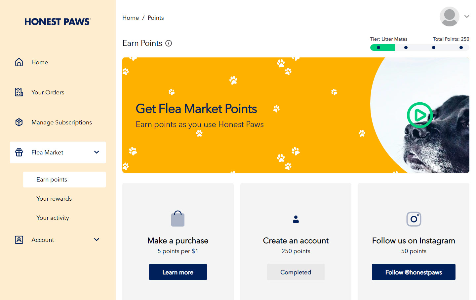
Task: Expand the Account section chevron
Action: 97,240
